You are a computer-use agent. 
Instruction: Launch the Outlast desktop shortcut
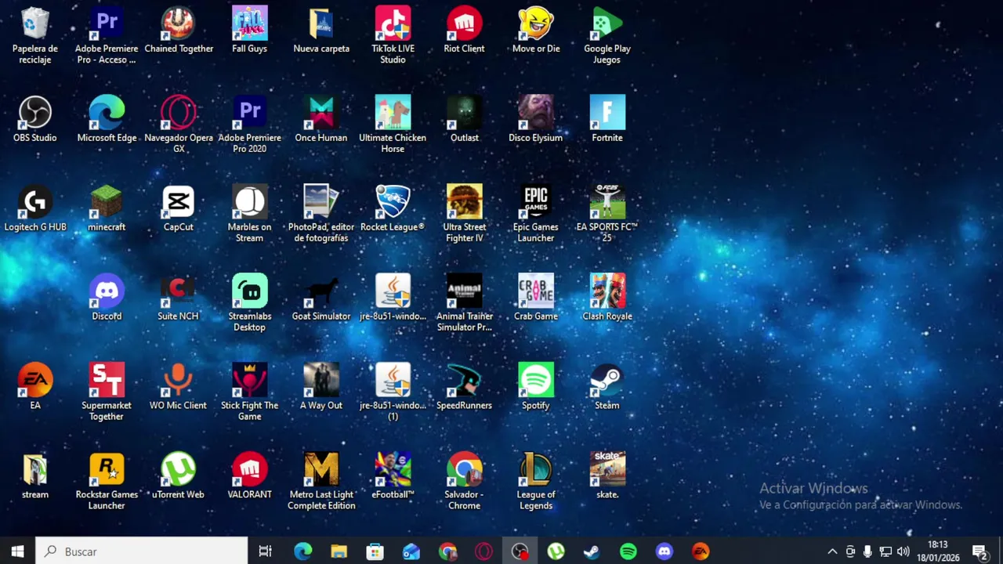coord(464,119)
